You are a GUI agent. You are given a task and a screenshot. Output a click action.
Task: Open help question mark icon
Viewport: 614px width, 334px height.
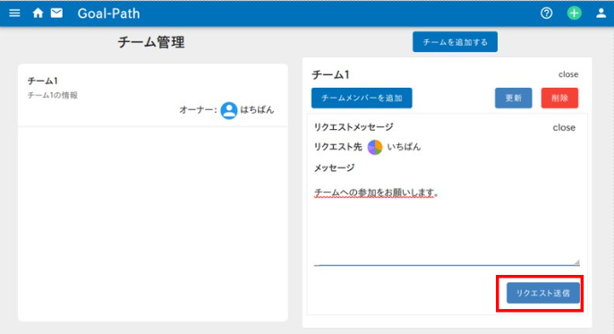pyautogui.click(x=546, y=13)
